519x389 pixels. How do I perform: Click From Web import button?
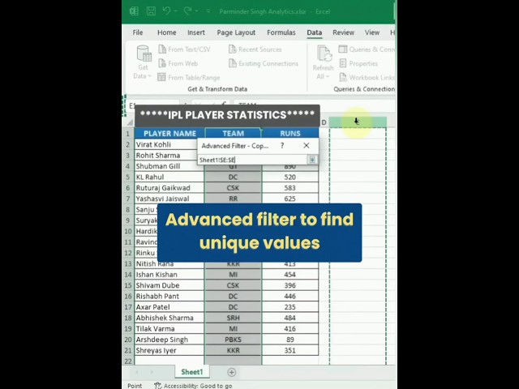click(178, 63)
